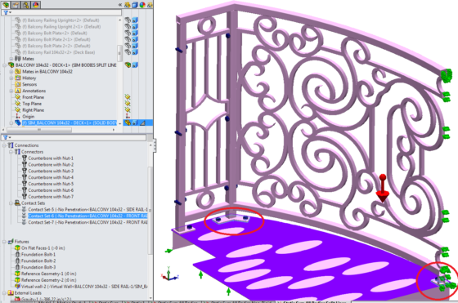This screenshot has width=458, height=303.
Task: Click upper tree horizontal scrollbar thumb
Action: click(39, 130)
